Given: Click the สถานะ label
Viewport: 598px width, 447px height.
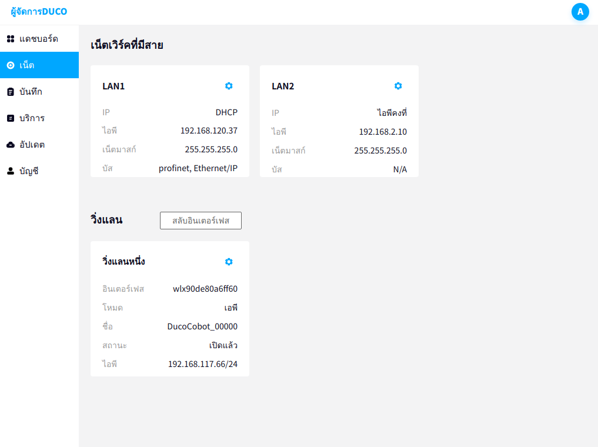Looking at the screenshot, I should tap(115, 345).
